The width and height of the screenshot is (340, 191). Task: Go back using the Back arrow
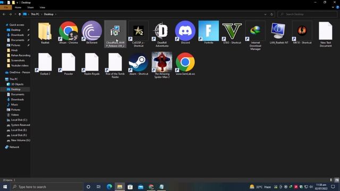click(x=4, y=14)
